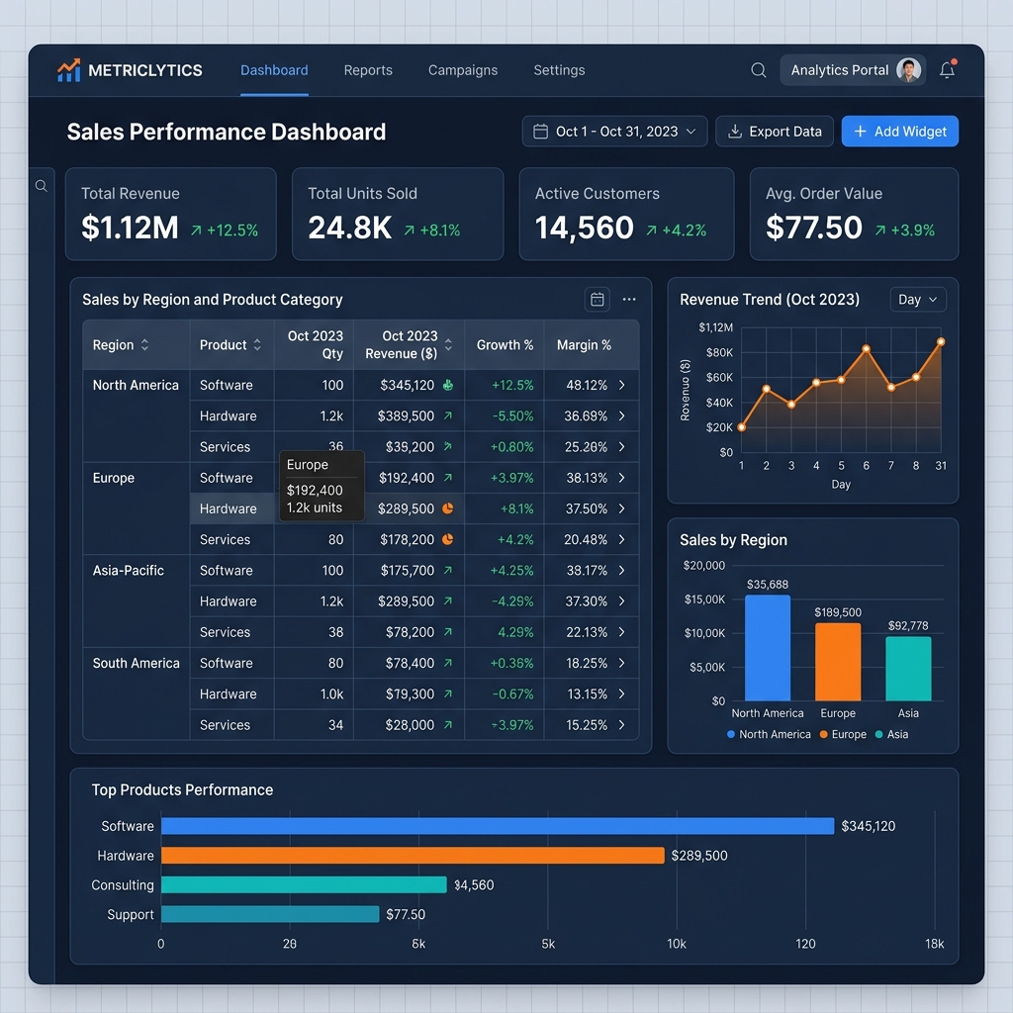Sort by Oct 2023 Revenue column

448,345
